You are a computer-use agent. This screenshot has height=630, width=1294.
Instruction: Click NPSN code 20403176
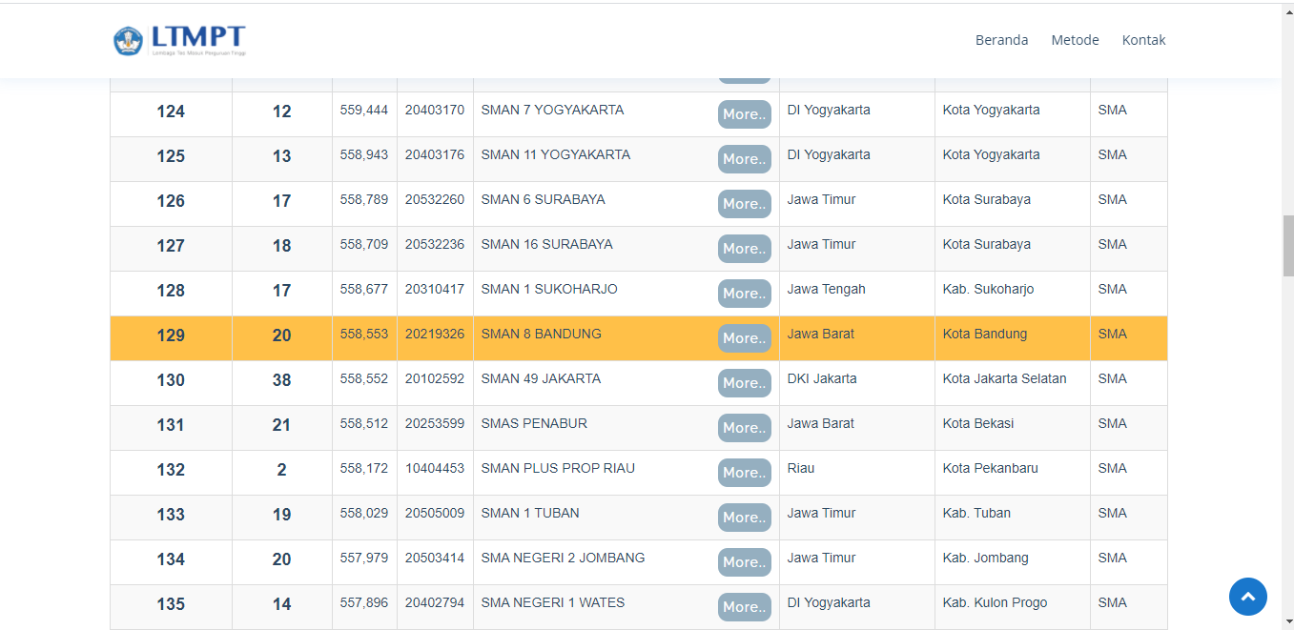pyautogui.click(x=435, y=154)
